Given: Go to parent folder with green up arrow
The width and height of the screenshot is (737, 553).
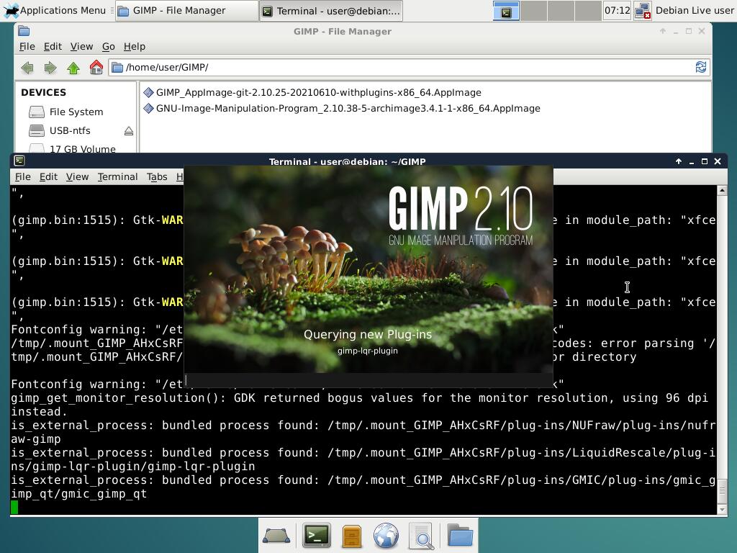Looking at the screenshot, I should pos(73,68).
